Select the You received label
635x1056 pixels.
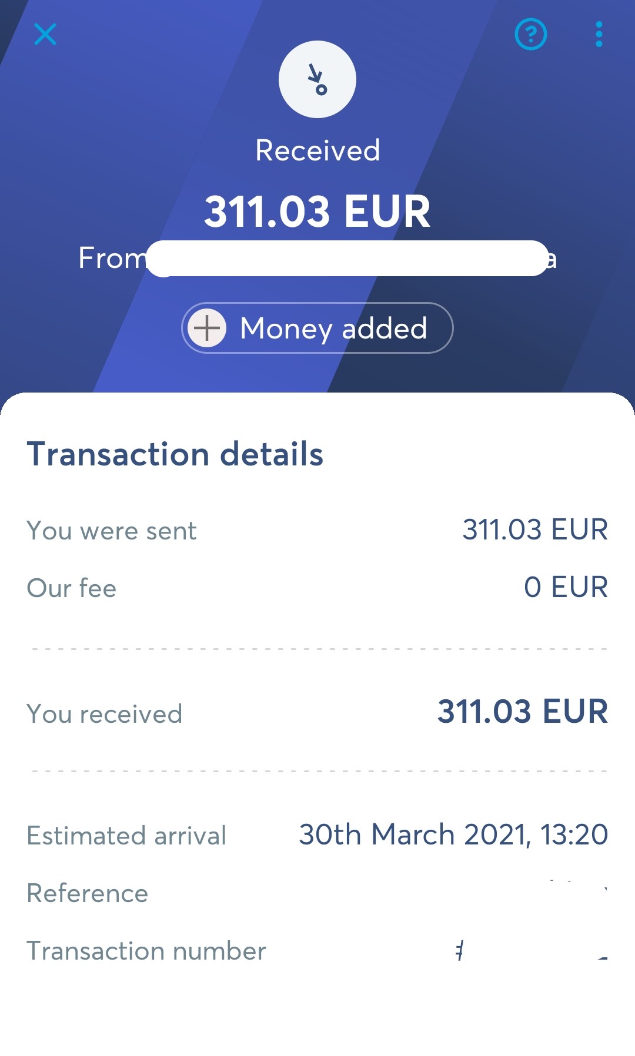coord(105,714)
